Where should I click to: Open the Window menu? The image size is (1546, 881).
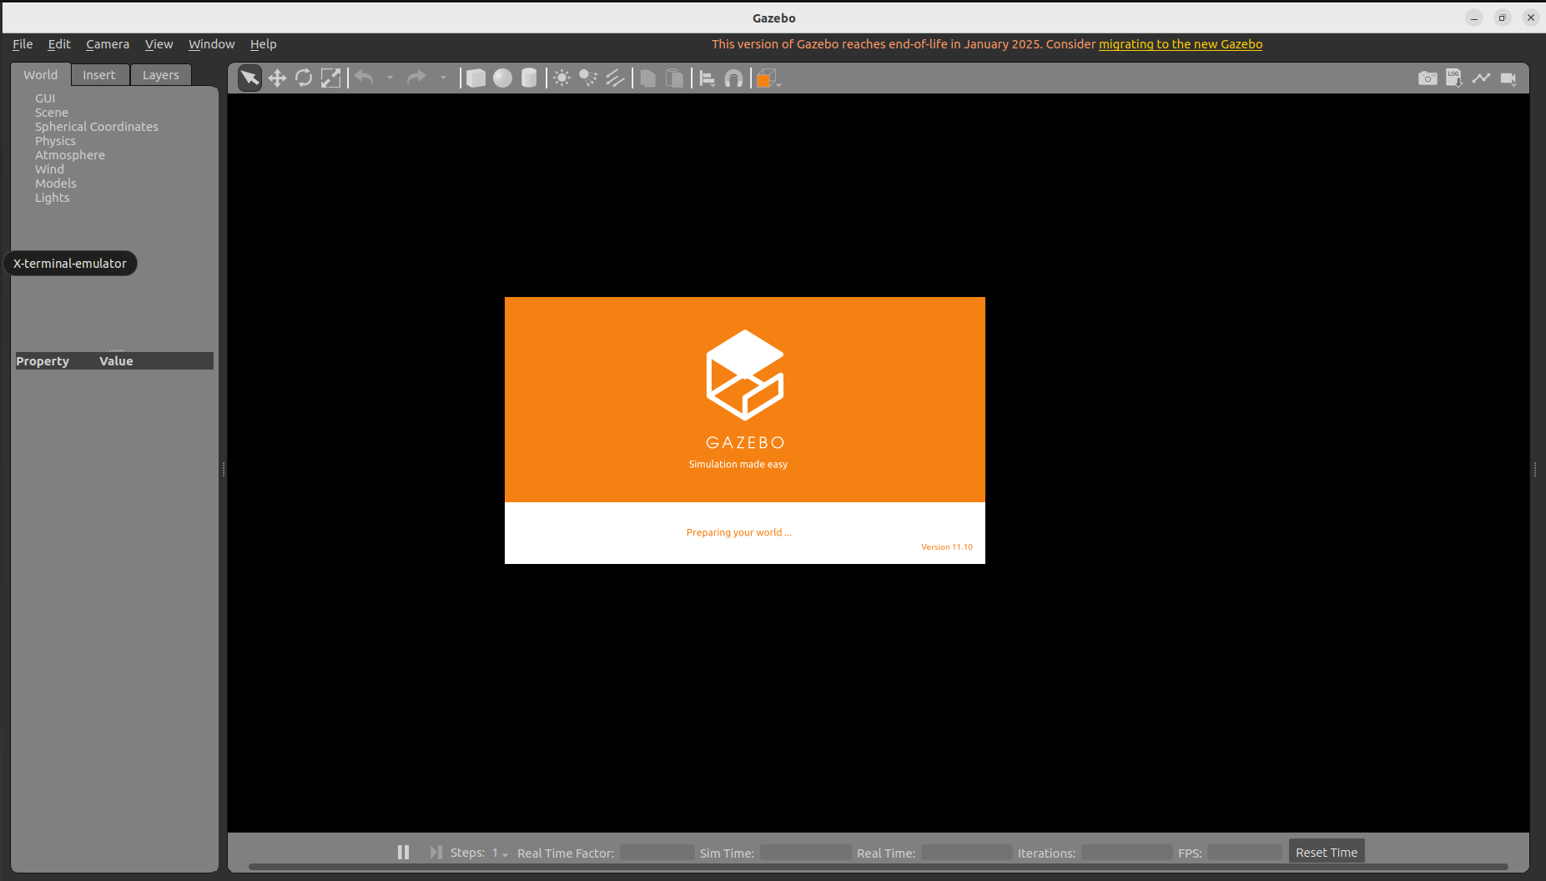tap(211, 44)
